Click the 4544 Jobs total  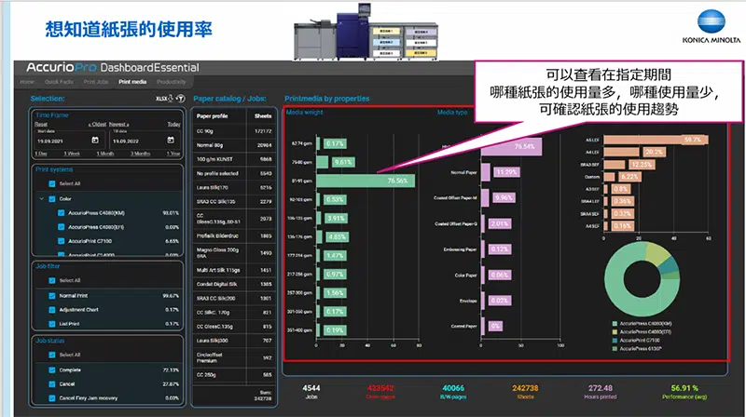click(311, 392)
